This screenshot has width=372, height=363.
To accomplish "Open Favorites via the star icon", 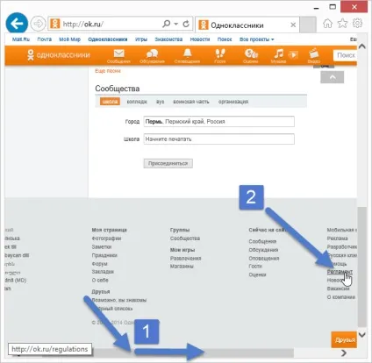I will (x=342, y=24).
